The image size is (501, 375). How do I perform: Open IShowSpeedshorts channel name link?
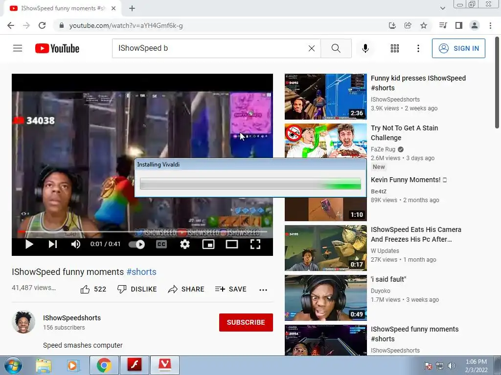72,318
